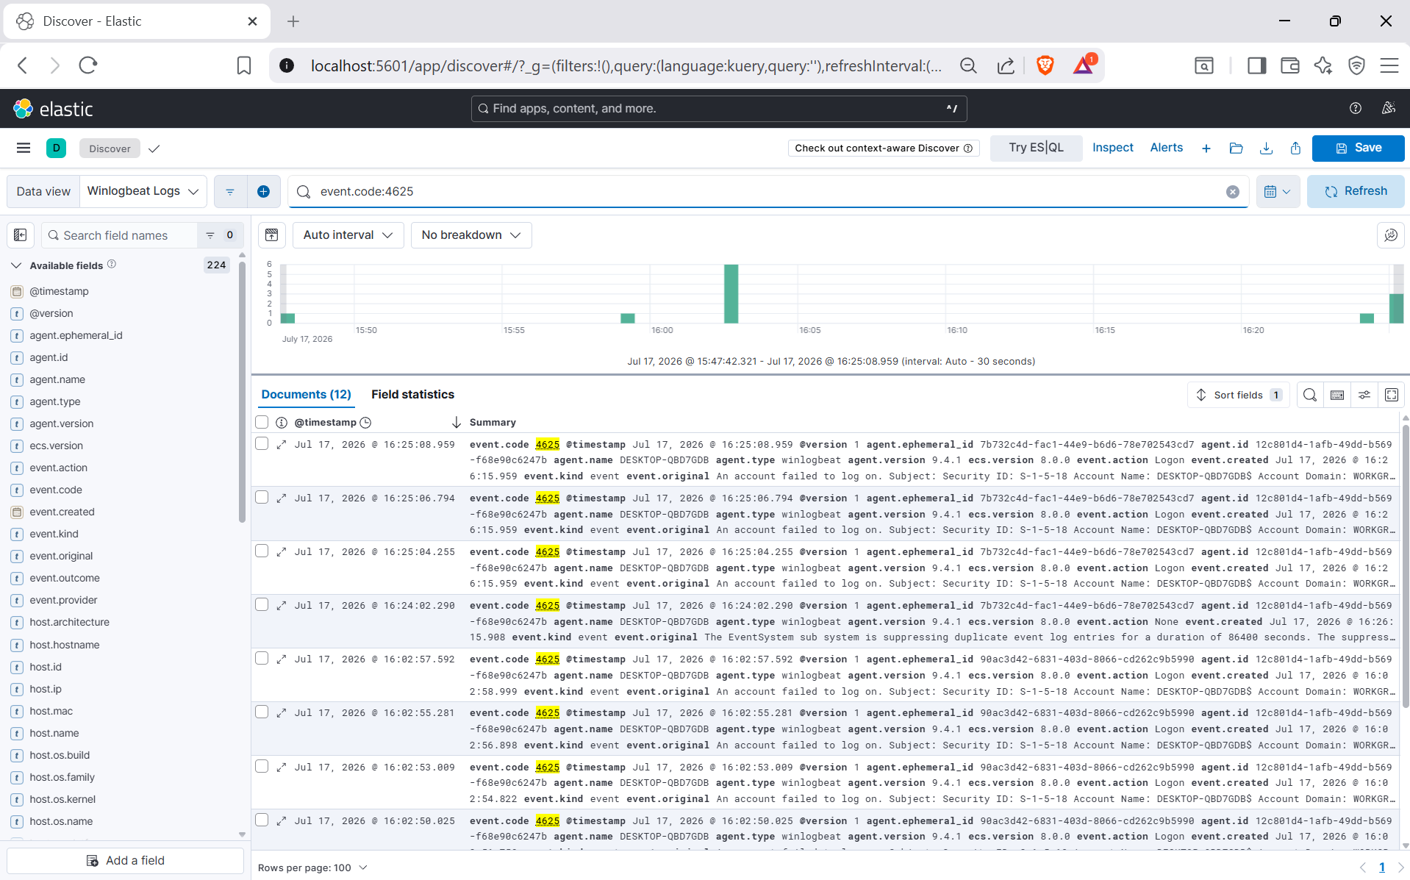The width and height of the screenshot is (1410, 880).
Task: Click the Refresh button
Action: (1356, 192)
